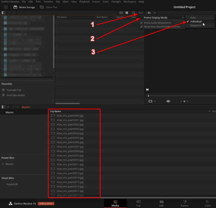Select slow_mo_paint0003.jpg clip
216x208 pixels.
click(x=70, y=129)
